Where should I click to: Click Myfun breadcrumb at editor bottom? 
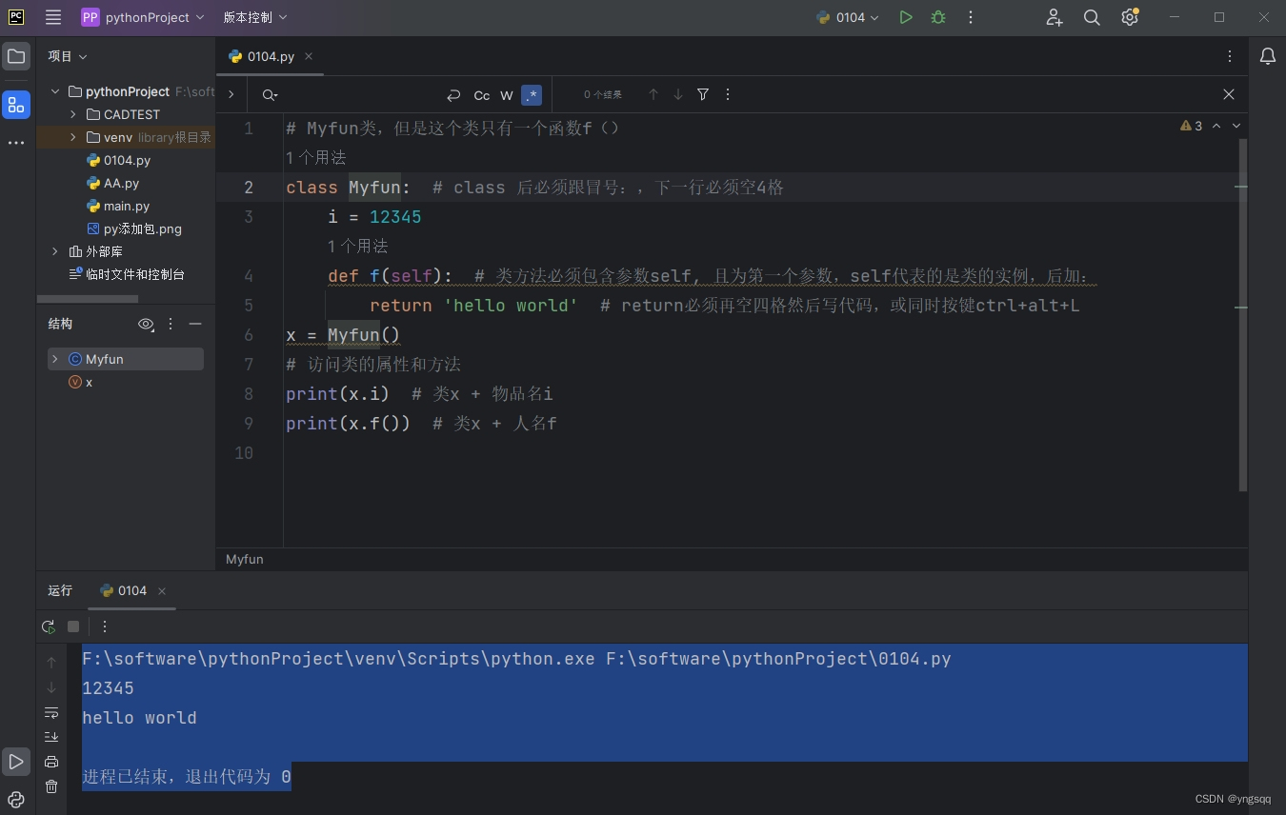[245, 559]
